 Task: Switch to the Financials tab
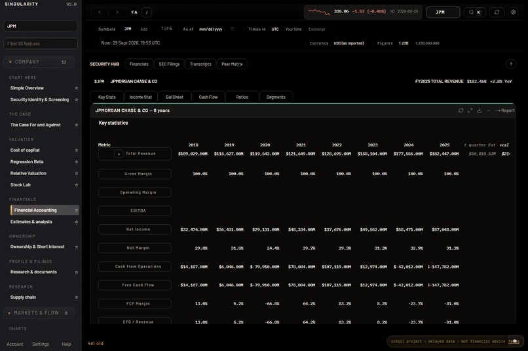tap(139, 64)
